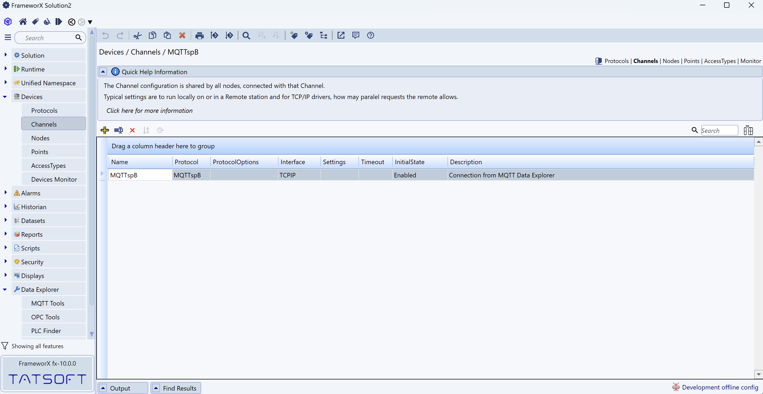
Task: Click the Copy icon in toolbar
Action: tap(152, 35)
